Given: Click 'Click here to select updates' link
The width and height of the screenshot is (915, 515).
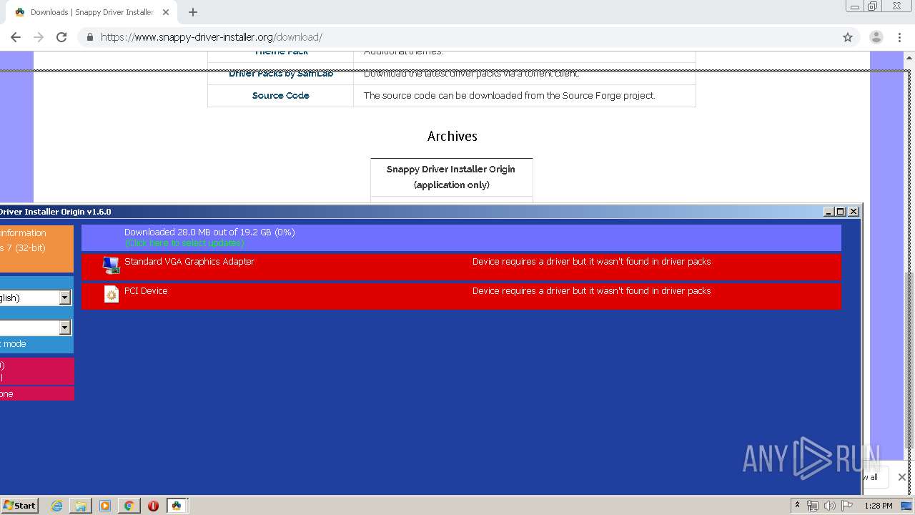Looking at the screenshot, I should pyautogui.click(x=184, y=243).
